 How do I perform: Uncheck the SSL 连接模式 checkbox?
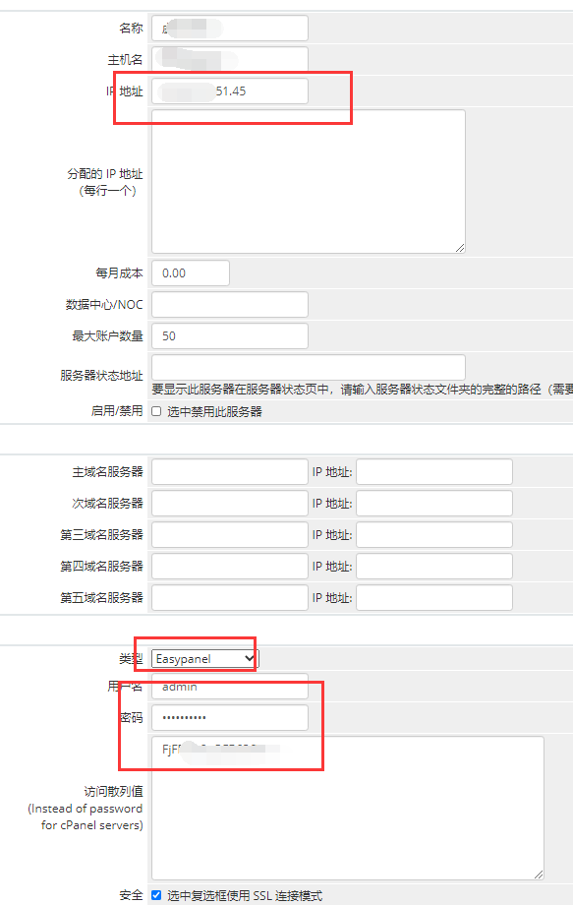point(156,895)
